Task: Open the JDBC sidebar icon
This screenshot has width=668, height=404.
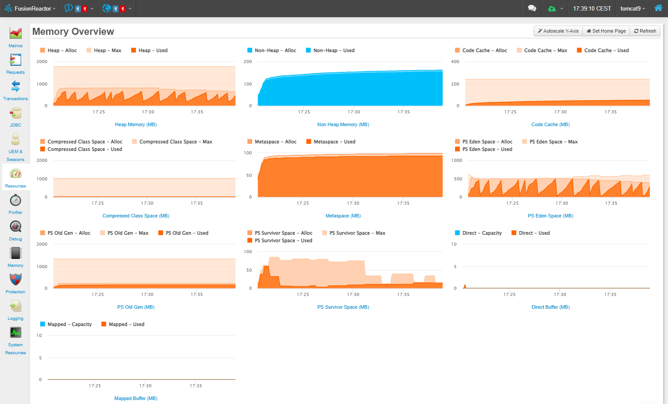Action: (x=15, y=113)
